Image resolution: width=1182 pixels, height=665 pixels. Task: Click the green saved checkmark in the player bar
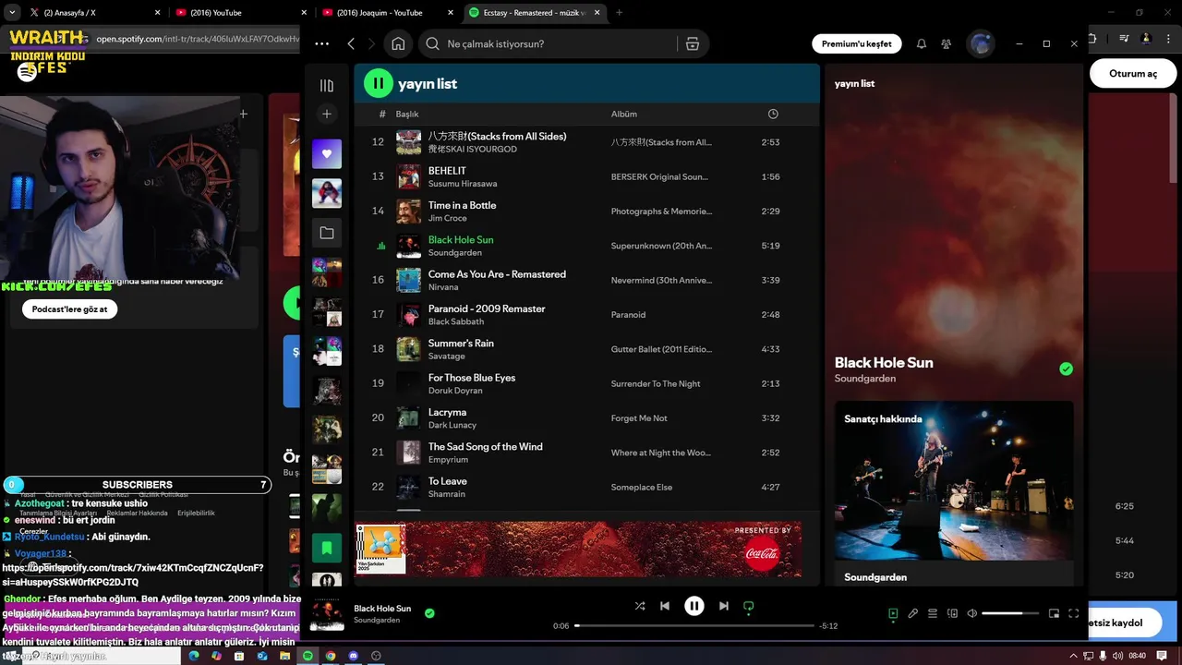click(x=429, y=612)
